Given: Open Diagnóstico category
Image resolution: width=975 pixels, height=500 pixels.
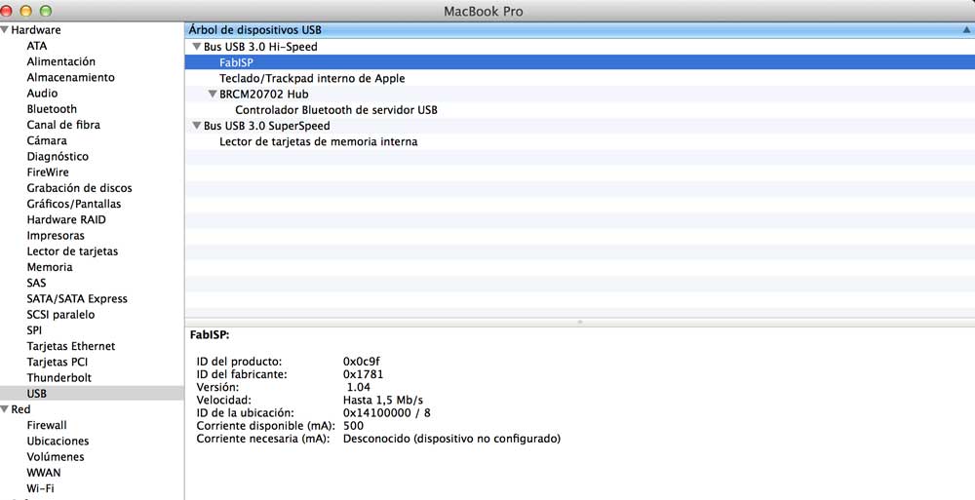Looking at the screenshot, I should tap(58, 157).
